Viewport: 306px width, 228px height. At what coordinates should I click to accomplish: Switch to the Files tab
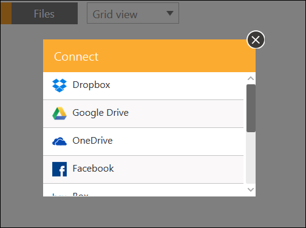[x=44, y=13]
